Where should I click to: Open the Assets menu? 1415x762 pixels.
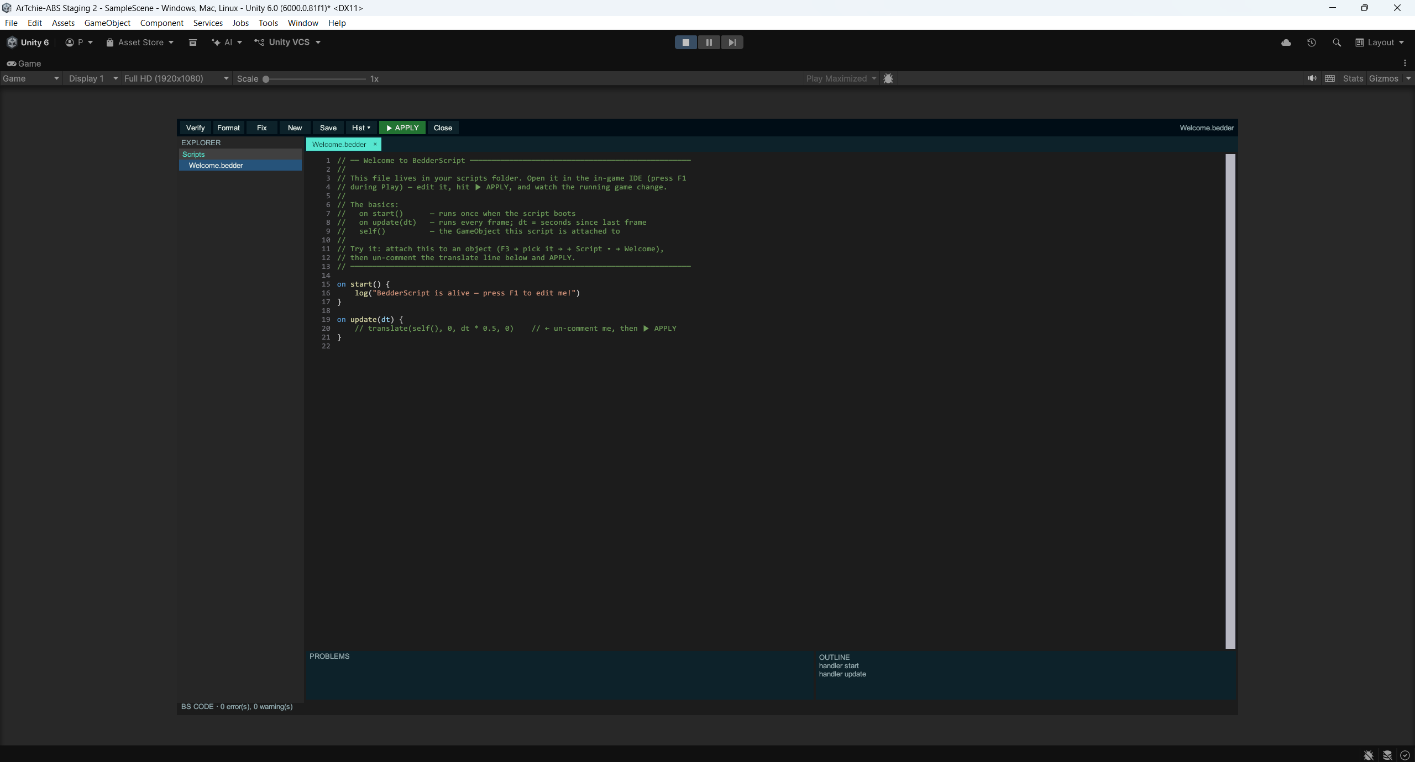63,23
